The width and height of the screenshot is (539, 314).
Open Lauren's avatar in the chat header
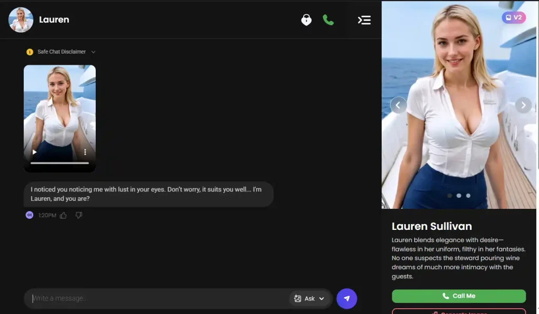click(21, 20)
